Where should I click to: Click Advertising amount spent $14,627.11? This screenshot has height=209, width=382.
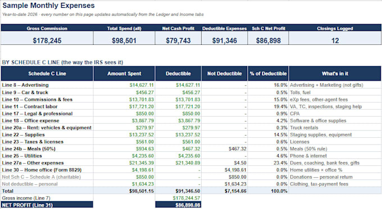point(142,85)
